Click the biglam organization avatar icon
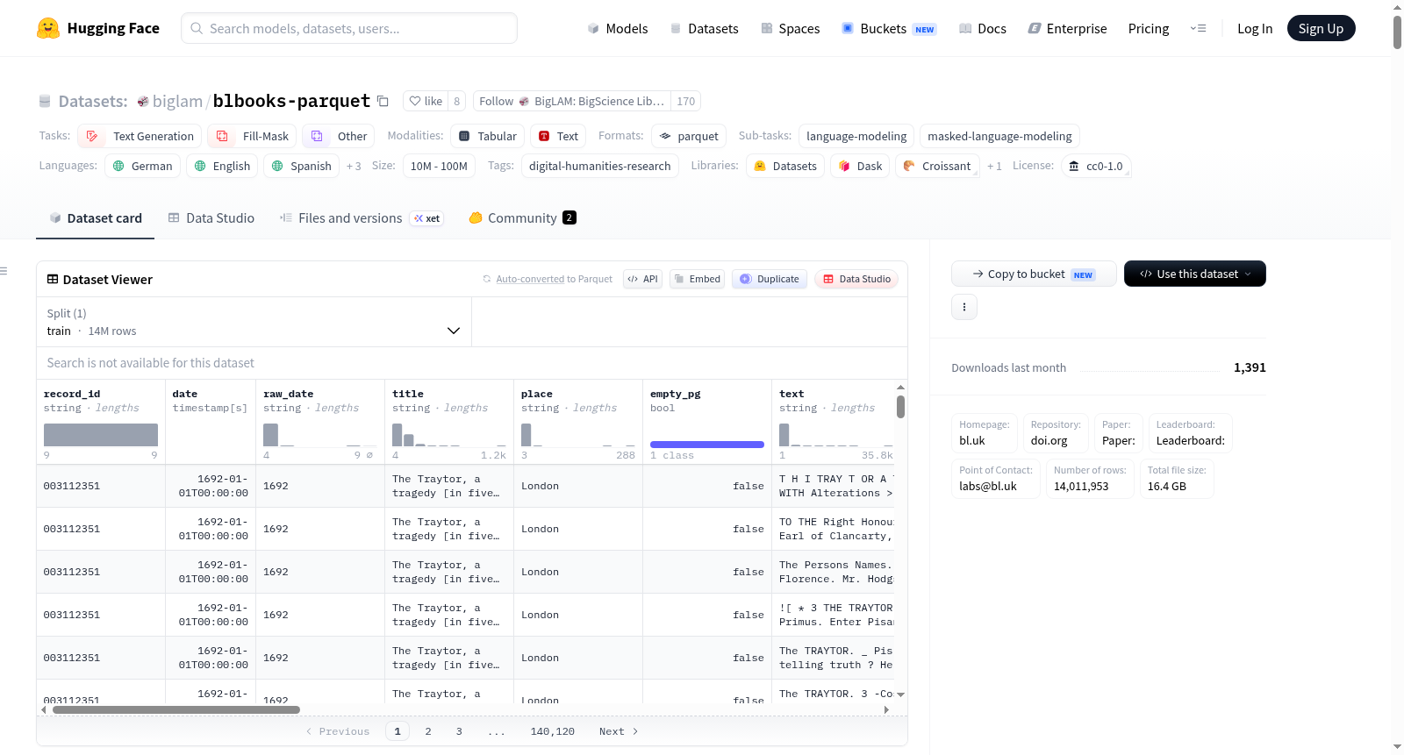The height and width of the screenshot is (755, 1404). (143, 102)
